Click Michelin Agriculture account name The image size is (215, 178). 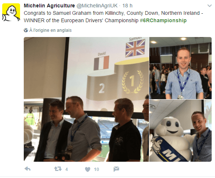tap(49, 6)
